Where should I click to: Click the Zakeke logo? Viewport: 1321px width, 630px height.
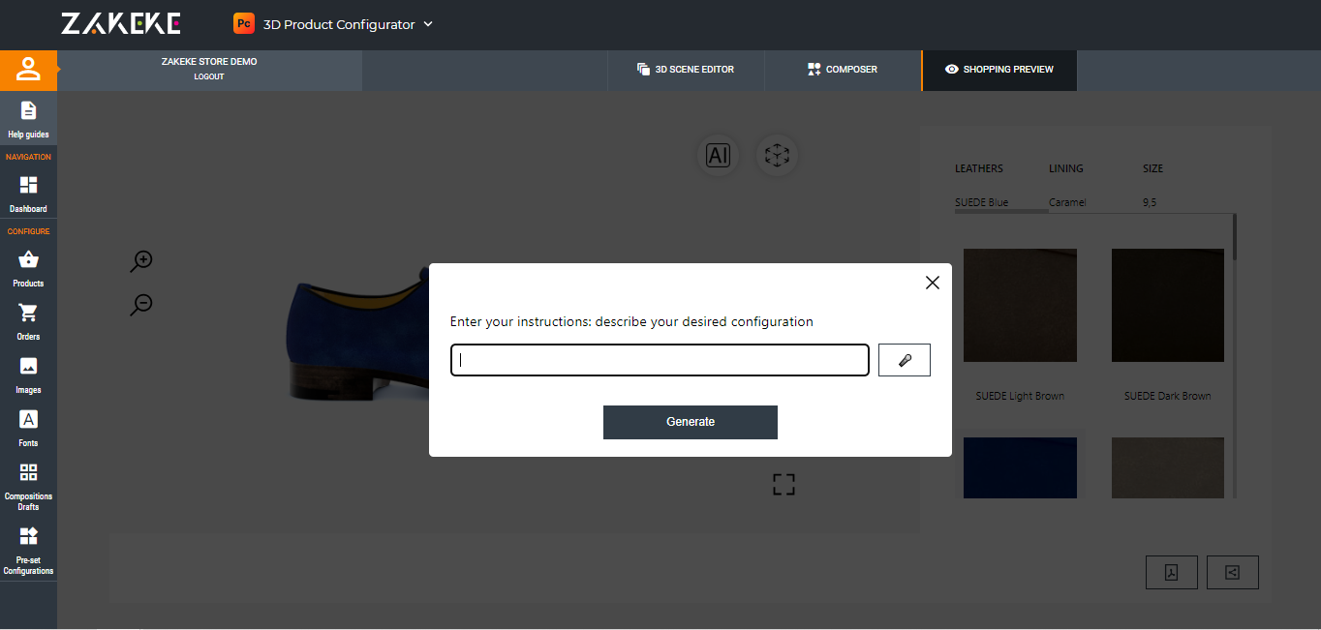(x=120, y=24)
